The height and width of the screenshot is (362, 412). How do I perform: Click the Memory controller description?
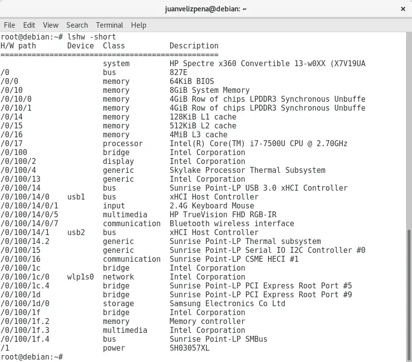tap(207, 322)
